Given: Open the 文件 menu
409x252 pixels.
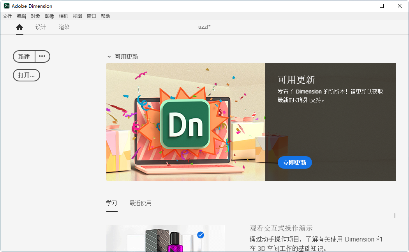Looking at the screenshot, I should pos(7,16).
